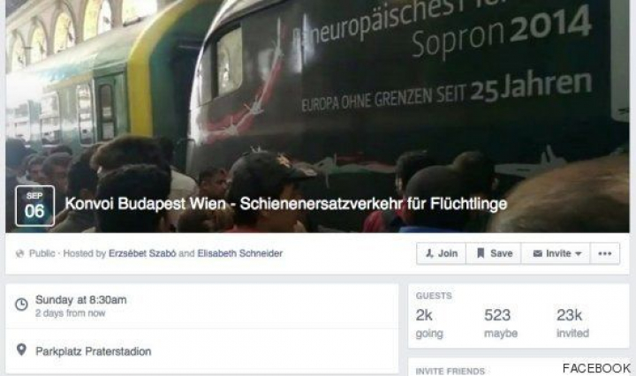Screen dimensions: 636x376
Task: Click the bookmark icon on Save
Action: click(x=481, y=253)
